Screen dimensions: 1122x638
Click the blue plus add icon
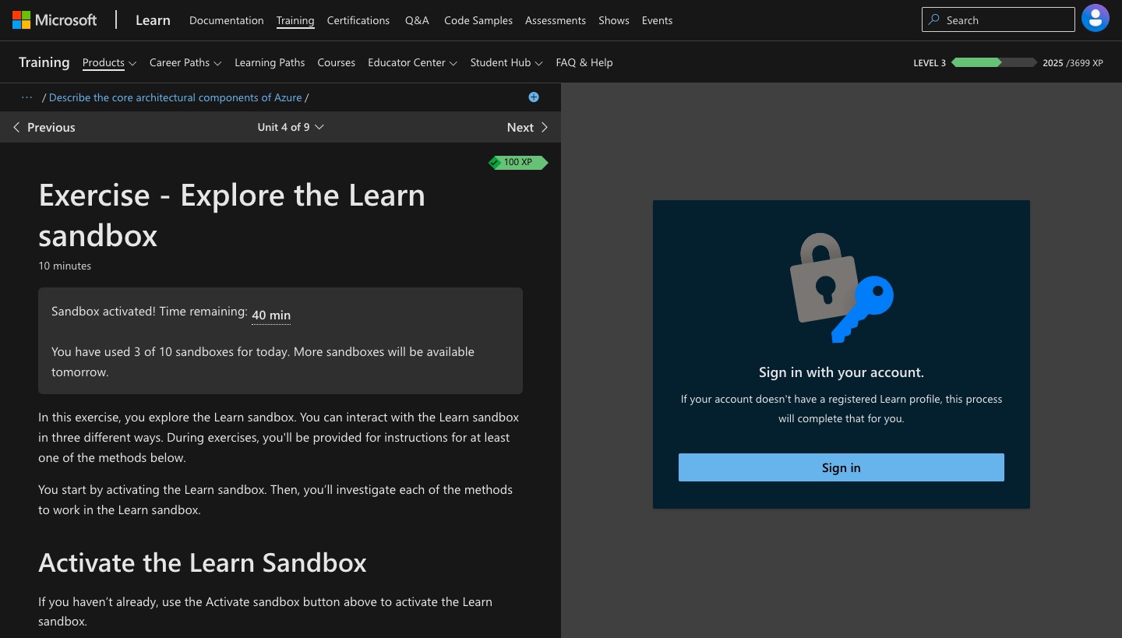point(534,97)
